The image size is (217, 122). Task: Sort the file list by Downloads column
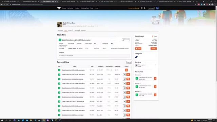pyautogui.click(x=118, y=66)
